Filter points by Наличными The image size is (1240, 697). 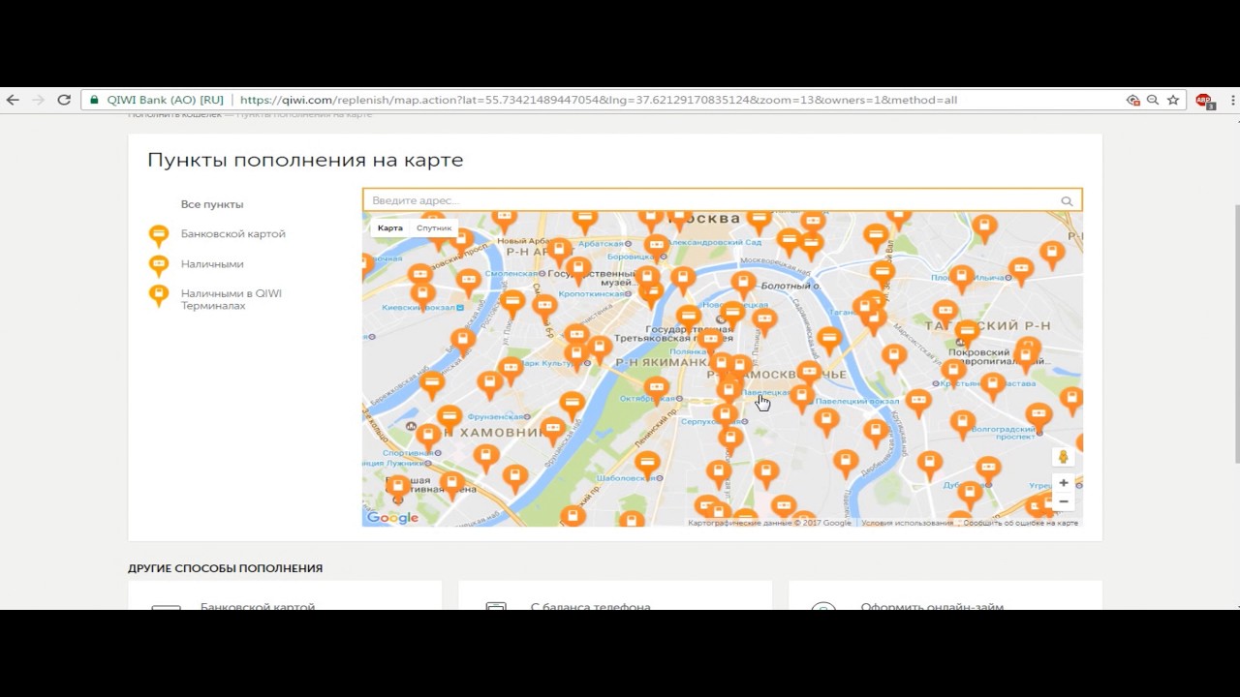(x=212, y=264)
